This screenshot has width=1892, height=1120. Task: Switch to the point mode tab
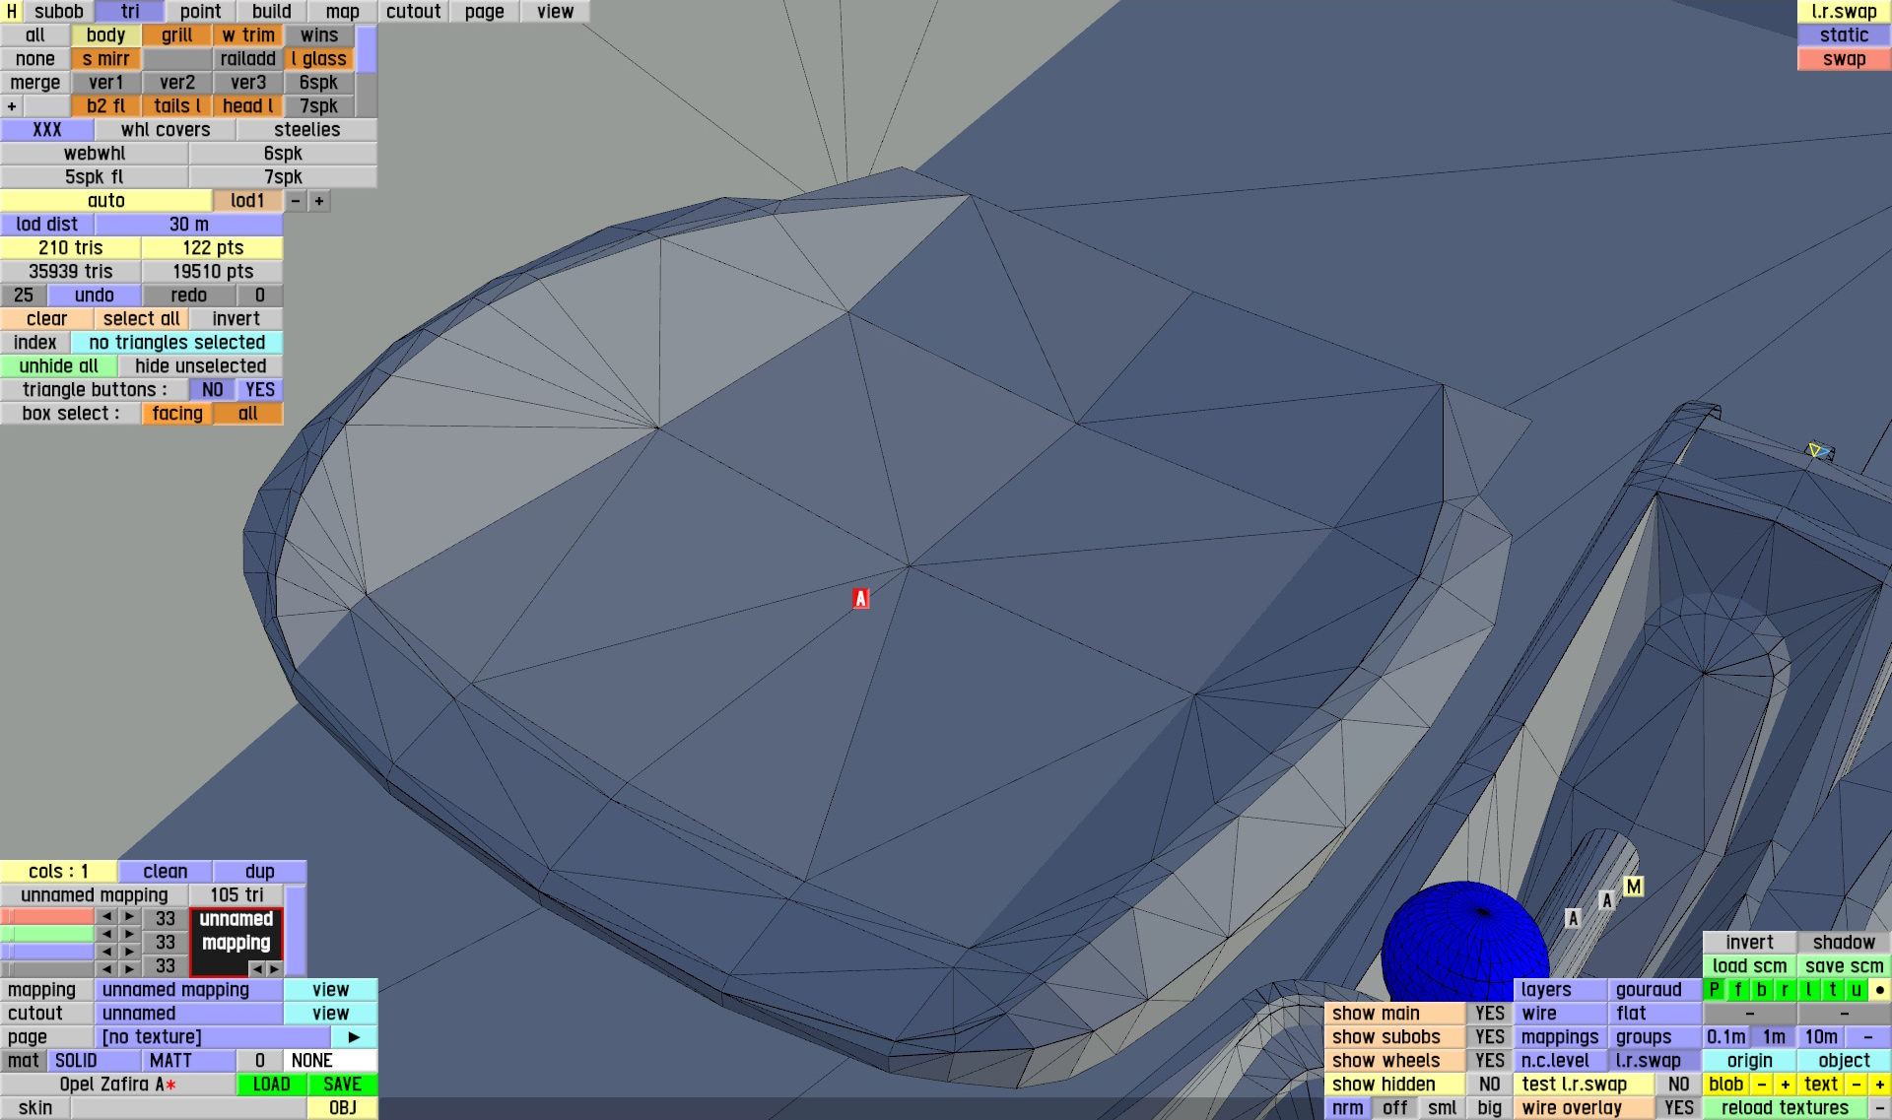(x=200, y=12)
